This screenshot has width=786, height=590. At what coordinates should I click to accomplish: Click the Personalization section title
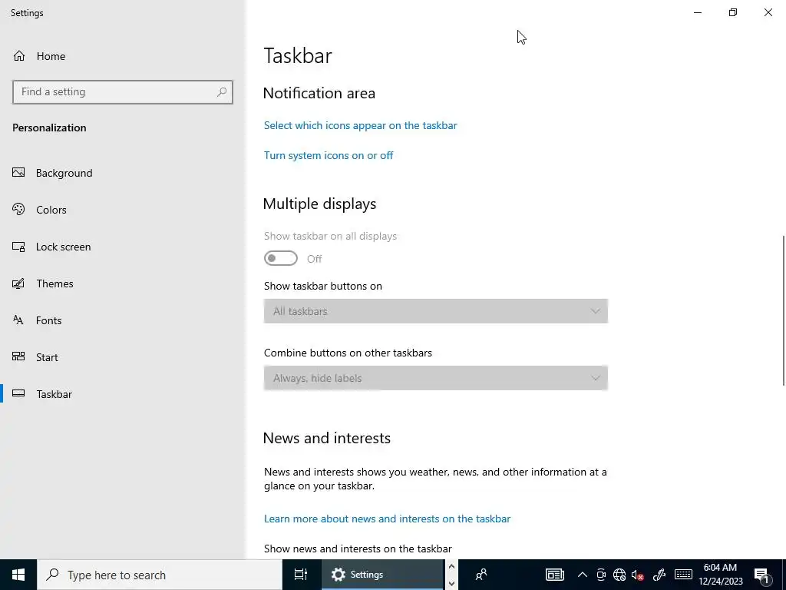pyautogui.click(x=49, y=128)
